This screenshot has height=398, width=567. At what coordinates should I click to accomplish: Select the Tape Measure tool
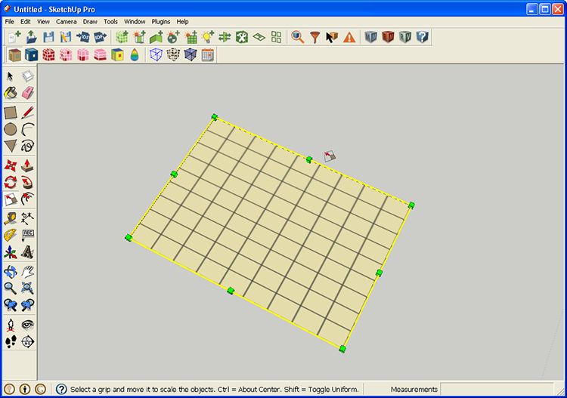[11, 218]
